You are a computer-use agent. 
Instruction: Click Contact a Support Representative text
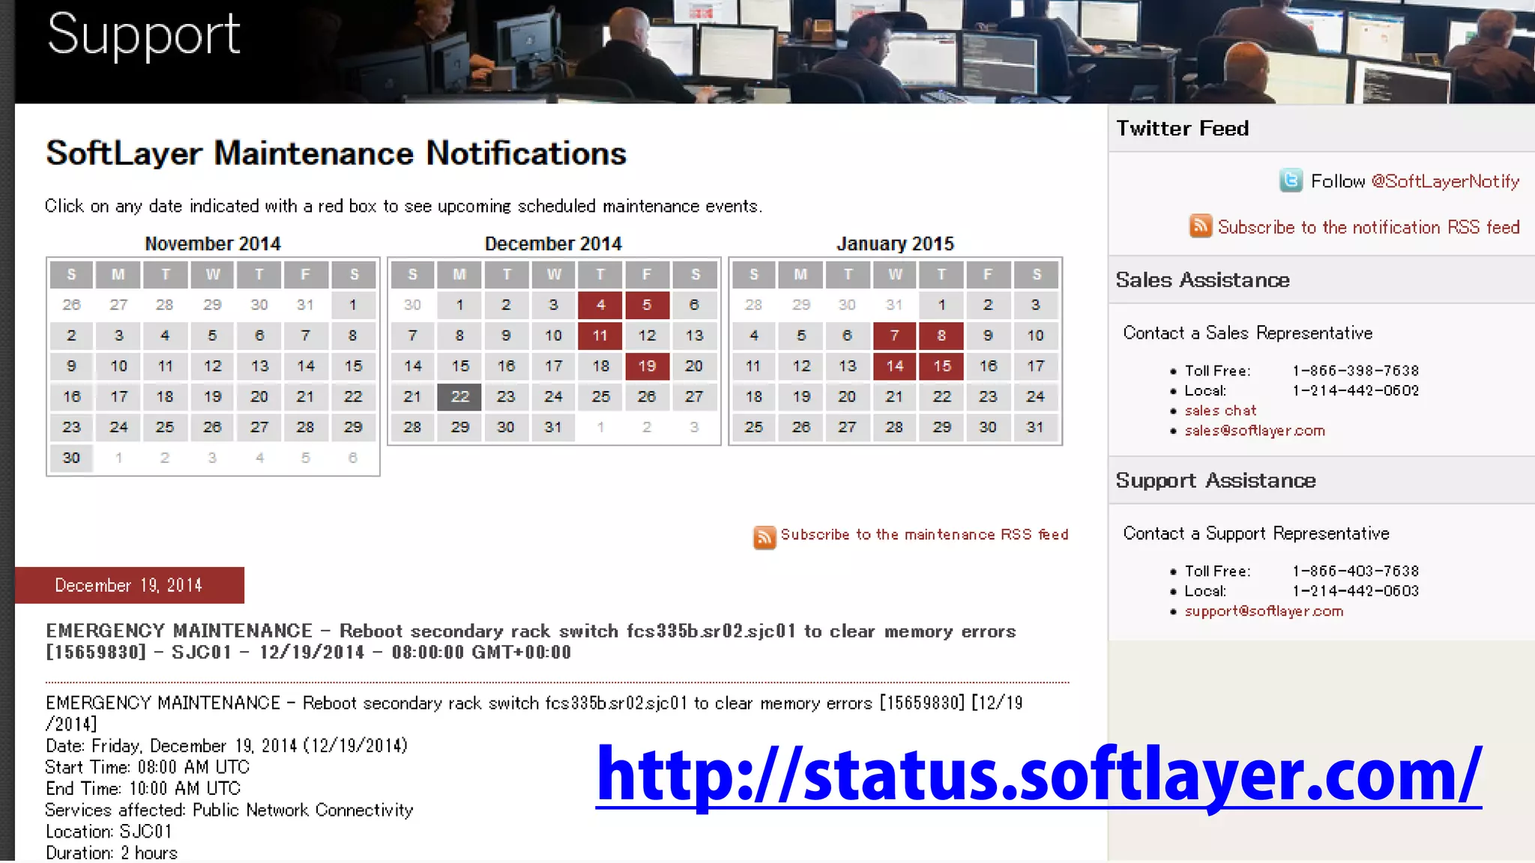(1256, 533)
